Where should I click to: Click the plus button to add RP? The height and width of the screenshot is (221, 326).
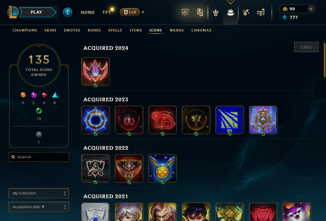(311, 9)
